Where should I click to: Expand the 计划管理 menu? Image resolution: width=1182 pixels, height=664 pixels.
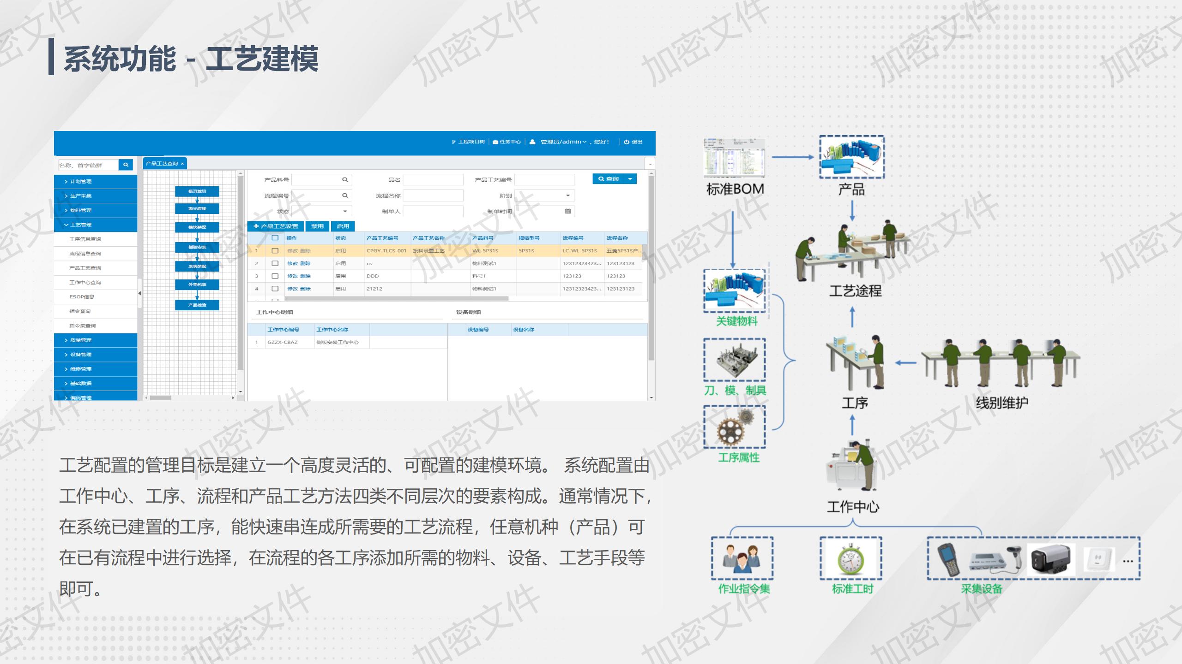(x=96, y=182)
